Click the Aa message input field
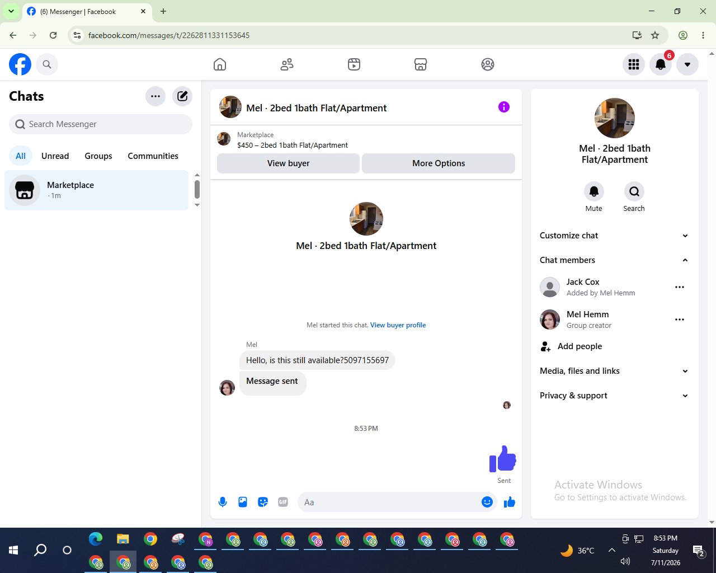This screenshot has width=716, height=573. 390,502
